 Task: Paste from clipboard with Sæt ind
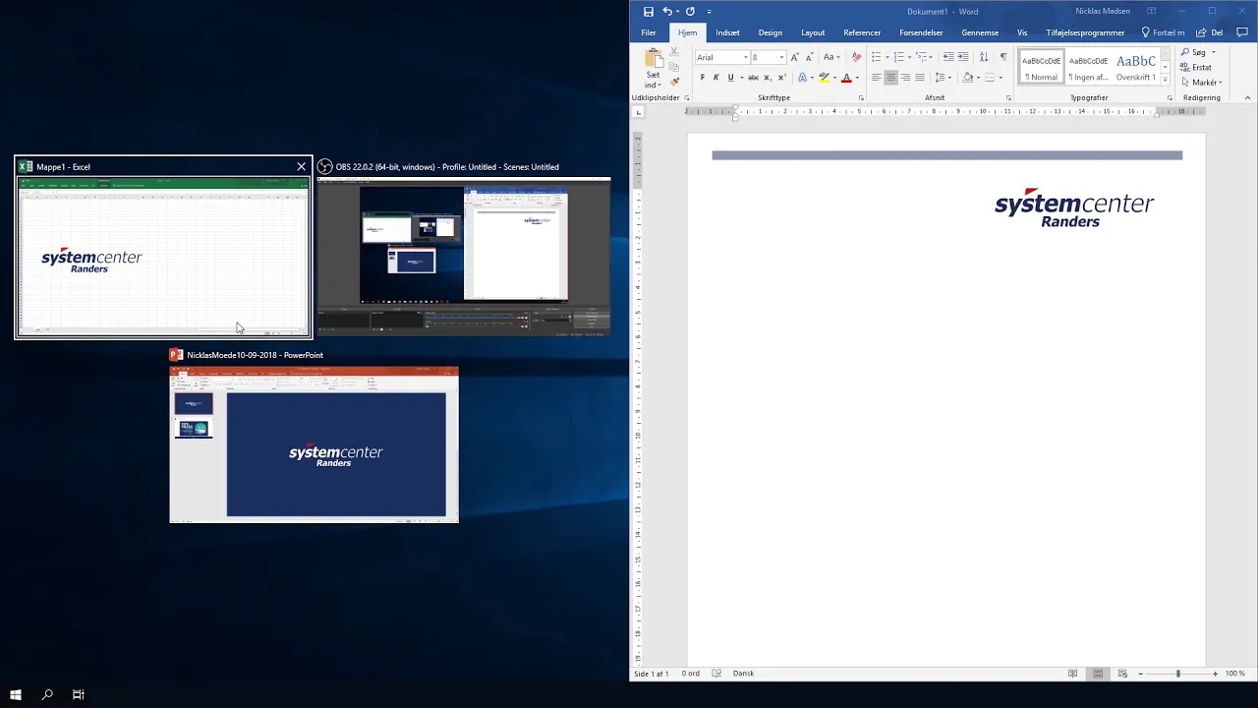(654, 68)
